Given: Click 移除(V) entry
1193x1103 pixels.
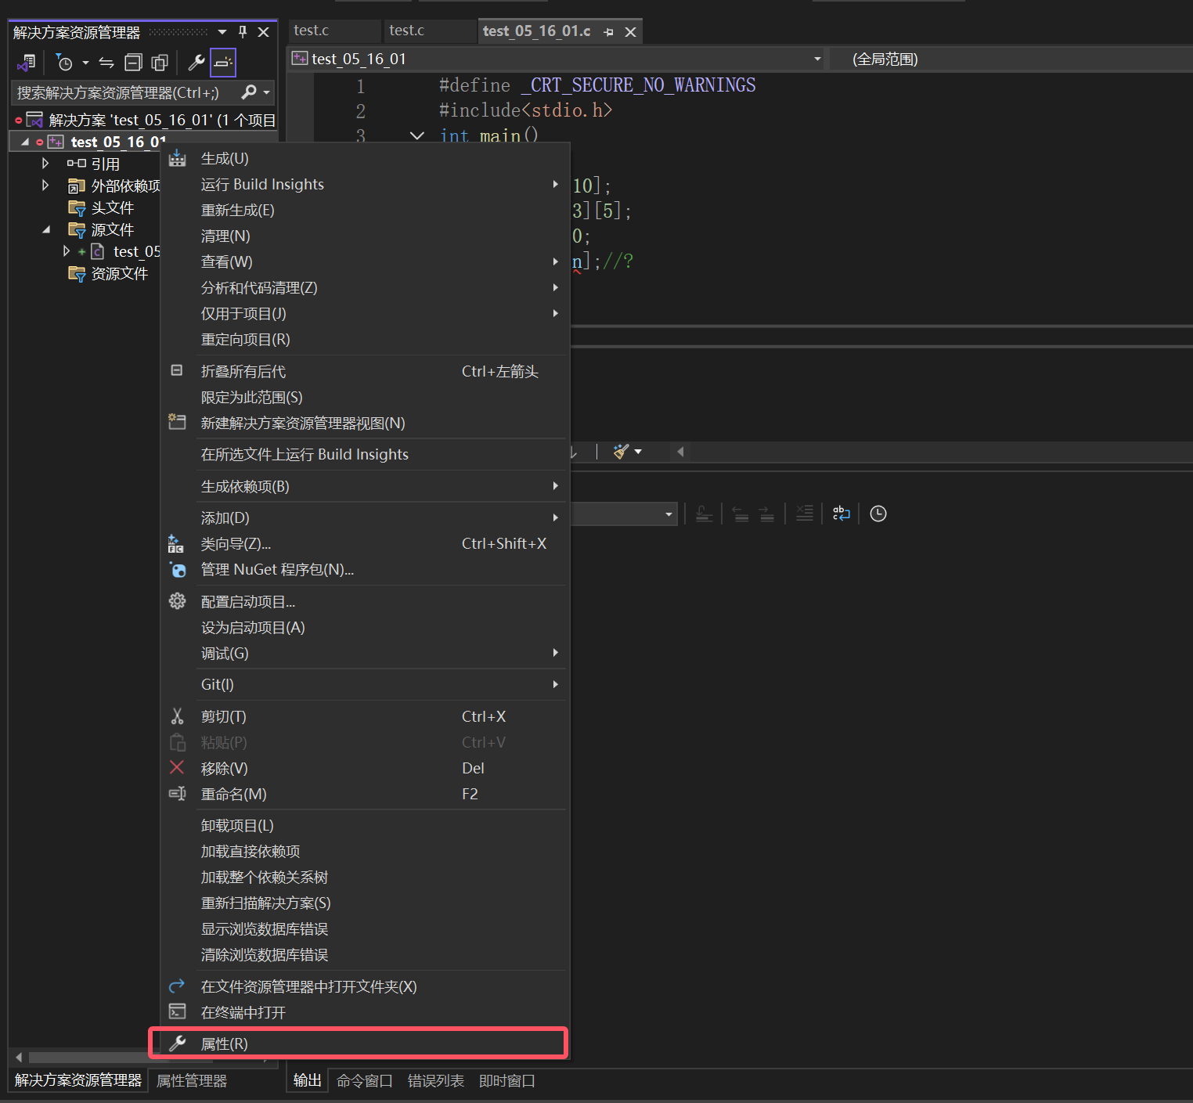Looking at the screenshot, I should click(365, 769).
